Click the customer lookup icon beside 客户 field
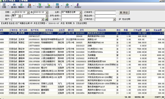165x99 pixels. (x=46, y=19)
